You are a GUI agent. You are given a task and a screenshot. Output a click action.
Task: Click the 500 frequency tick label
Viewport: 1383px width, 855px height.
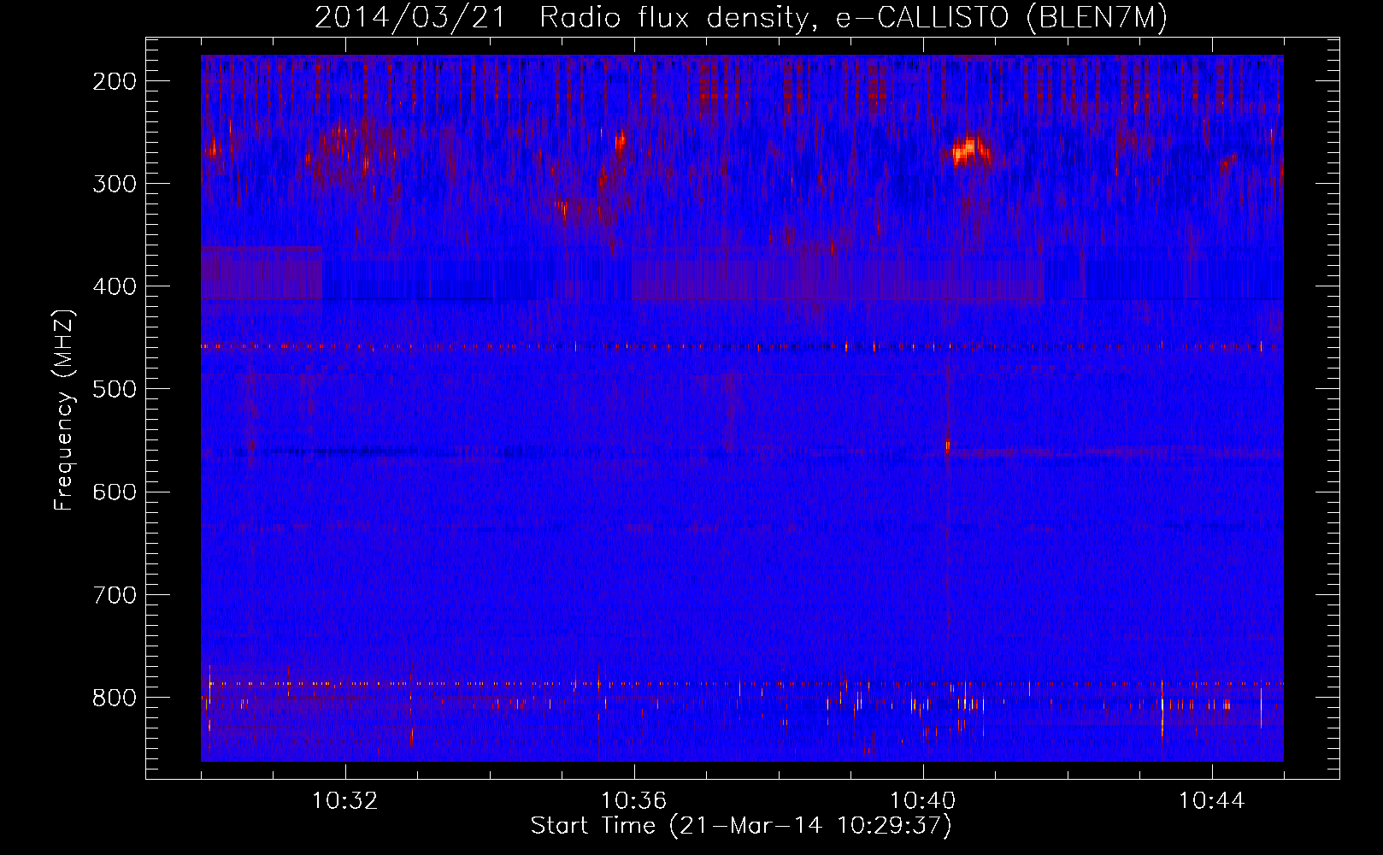click(114, 389)
